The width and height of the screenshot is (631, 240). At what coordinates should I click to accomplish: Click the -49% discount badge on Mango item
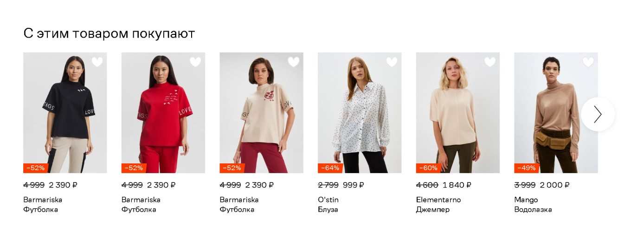pyautogui.click(x=527, y=168)
